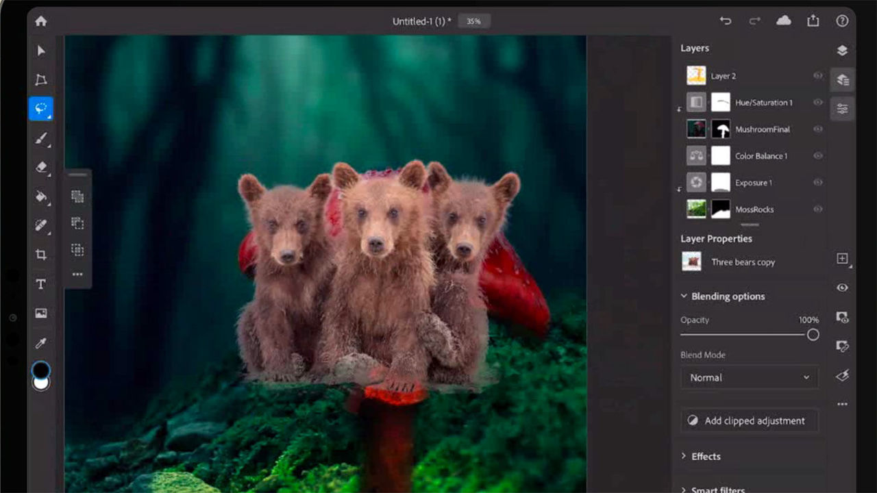This screenshot has width=877, height=493.
Task: Open the 35% zoom level menu
Action: click(473, 21)
